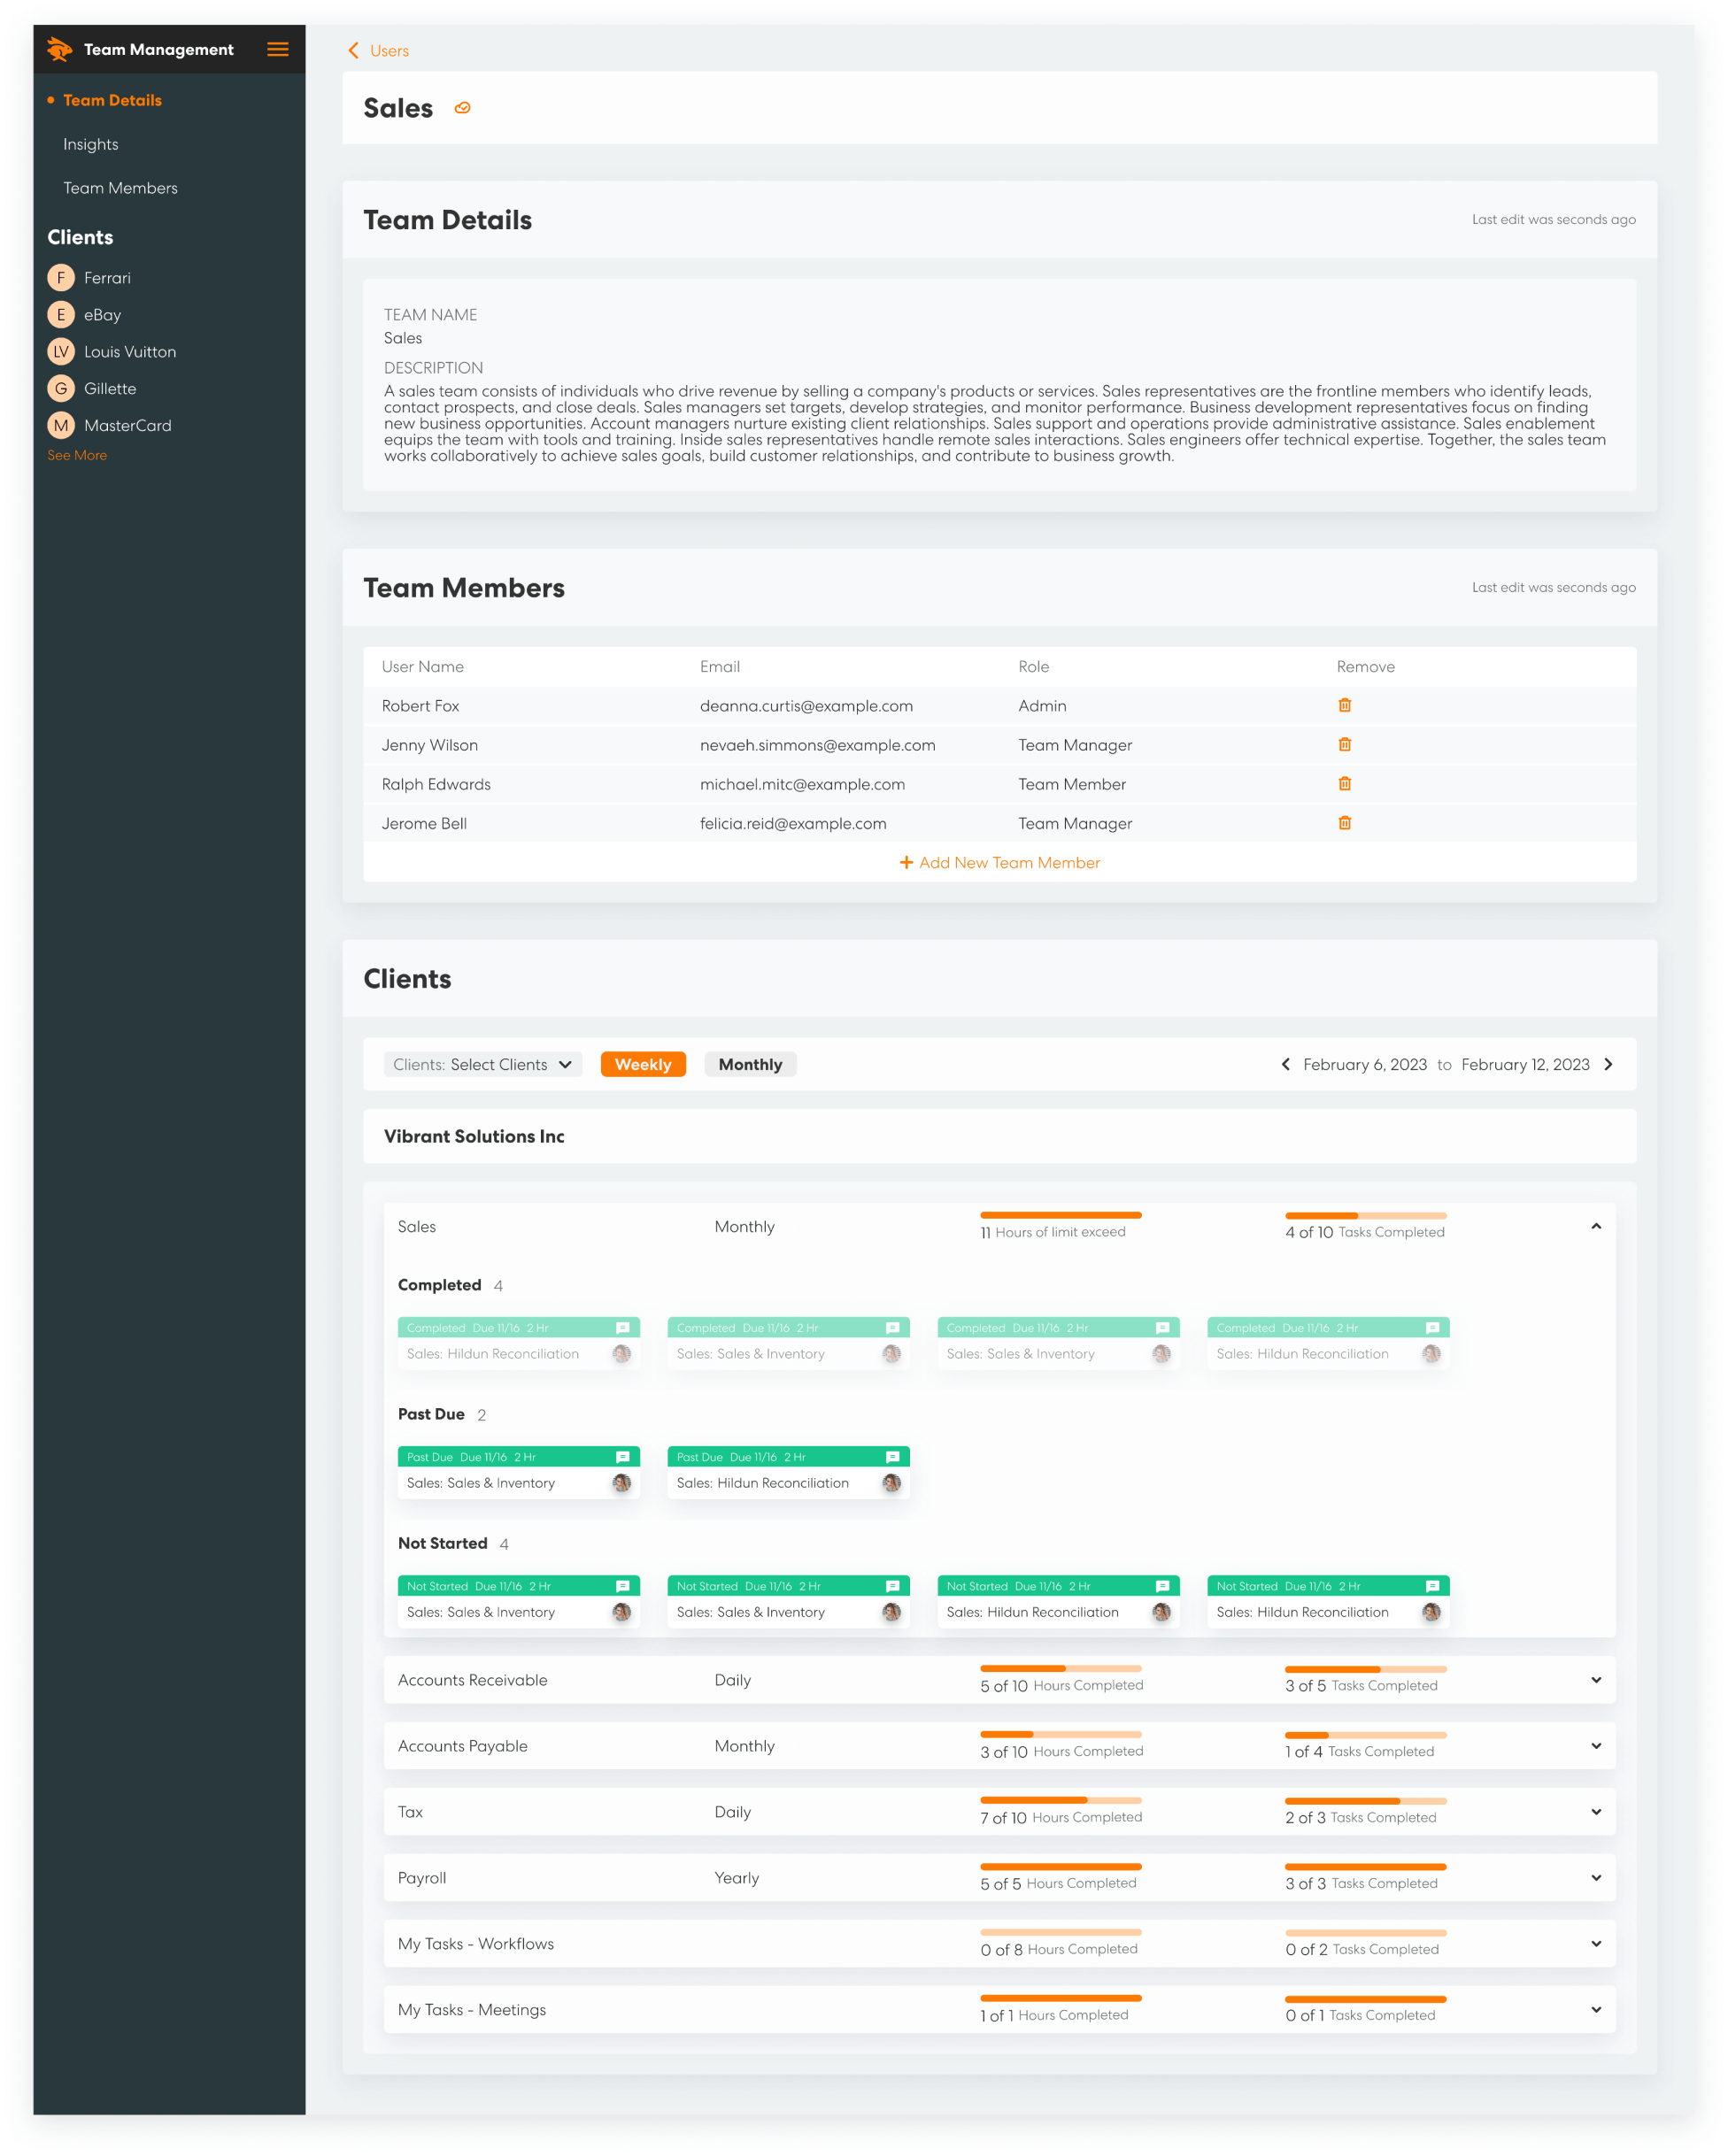The height and width of the screenshot is (2156, 1728).
Task: Click assignee avatar on Past Due Hildun Reconciliation card
Action: [891, 1483]
